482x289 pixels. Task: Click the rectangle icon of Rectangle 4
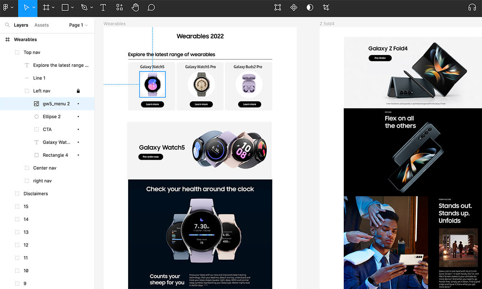(x=37, y=155)
